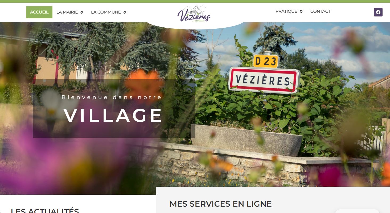Click the green bar above the header
This screenshot has width=390, height=213.
click(x=195, y=1)
